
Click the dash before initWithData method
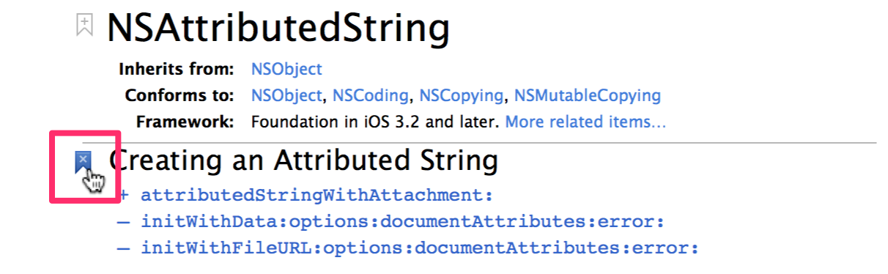(124, 222)
